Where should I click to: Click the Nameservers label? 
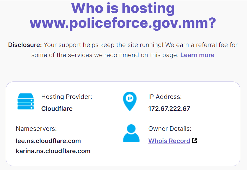pyautogui.click(x=36, y=129)
